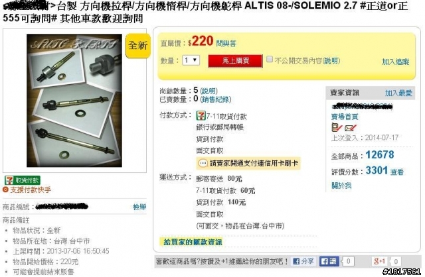Click 加入追蹤 to track item
The height and width of the screenshot is (277, 425).
tap(395, 62)
